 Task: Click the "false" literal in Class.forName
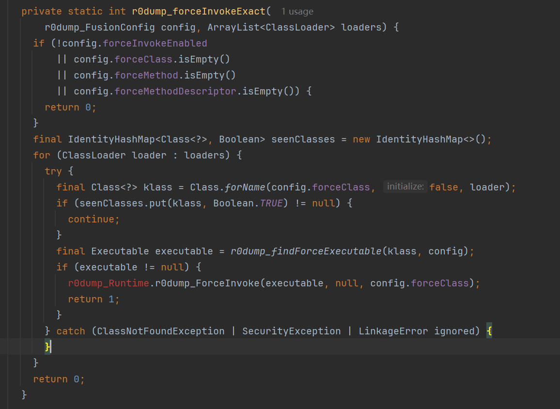tap(444, 187)
